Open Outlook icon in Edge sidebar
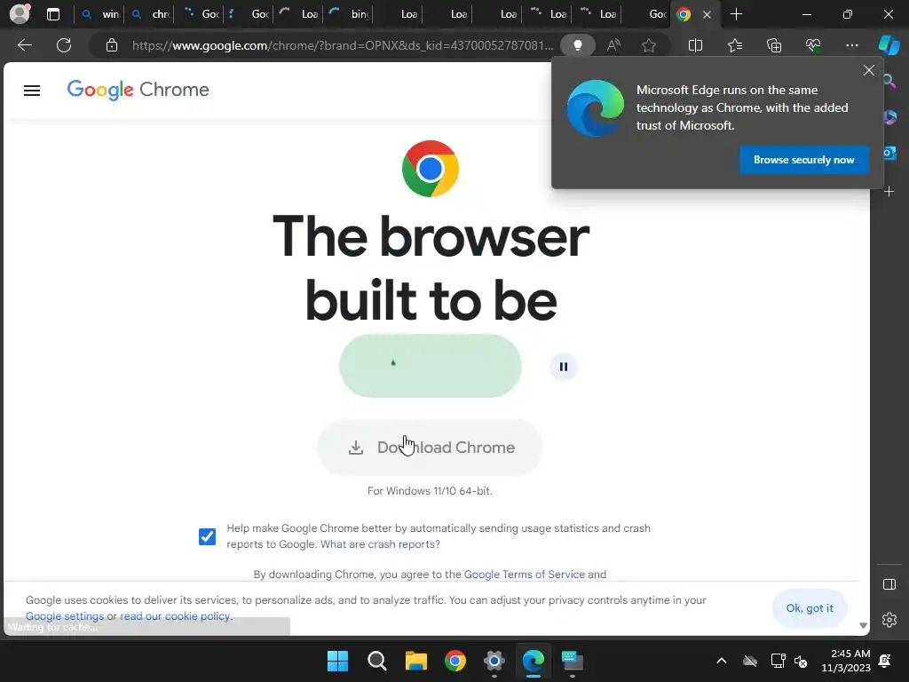Screen dimensions: 909x682 889,153
